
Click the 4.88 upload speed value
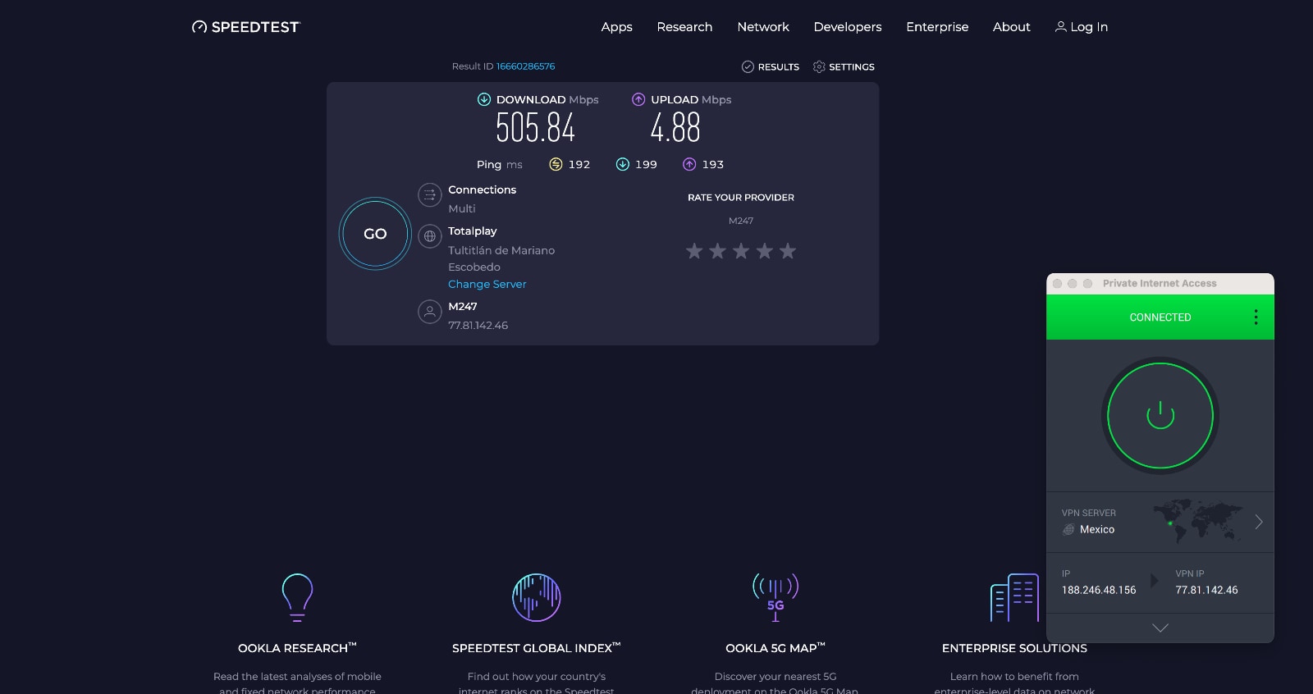675,128
